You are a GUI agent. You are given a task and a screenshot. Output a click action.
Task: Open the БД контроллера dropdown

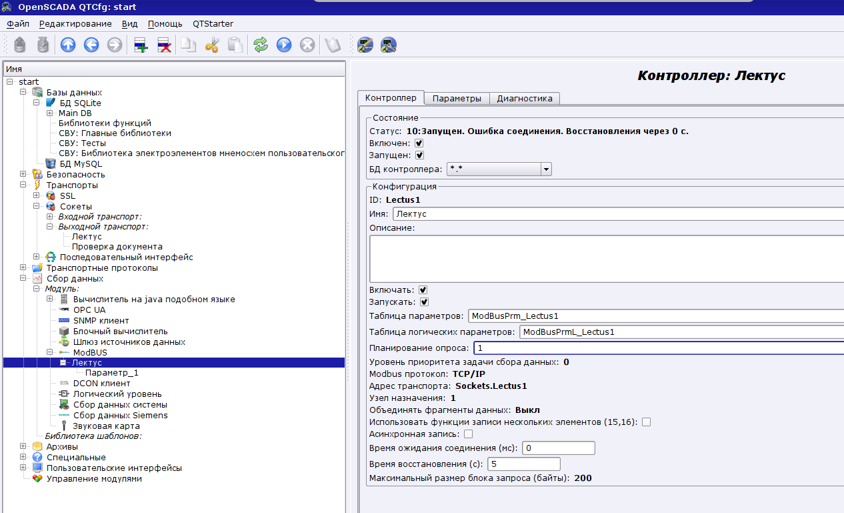click(x=546, y=169)
